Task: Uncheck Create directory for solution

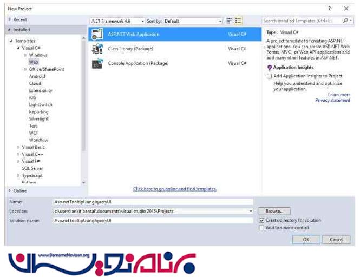Action: [261, 220]
